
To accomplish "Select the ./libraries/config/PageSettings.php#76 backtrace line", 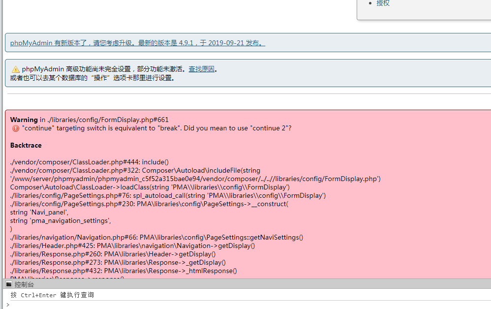I will [x=168, y=195].
